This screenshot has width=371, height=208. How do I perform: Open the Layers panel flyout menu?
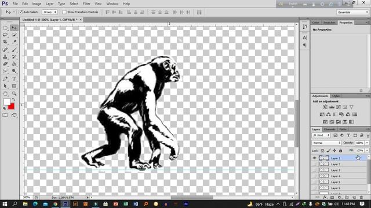pyautogui.click(x=368, y=129)
